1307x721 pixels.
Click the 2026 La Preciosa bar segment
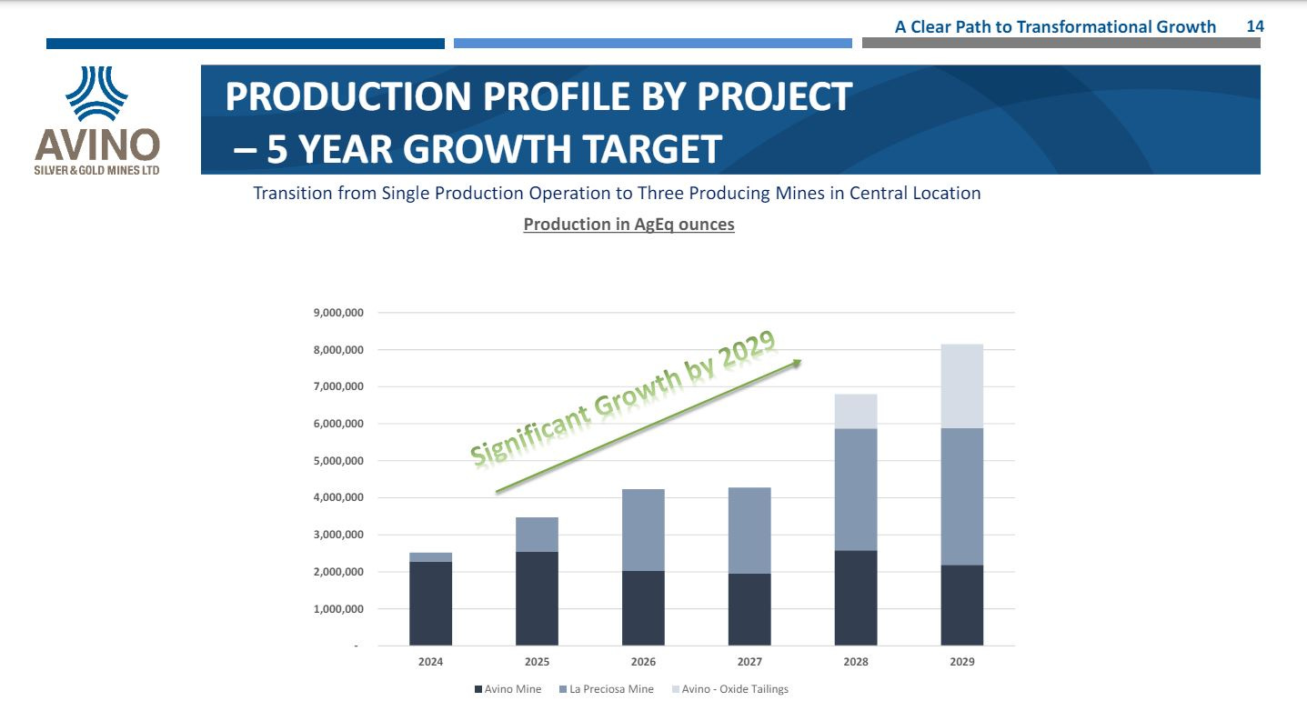pyautogui.click(x=643, y=530)
